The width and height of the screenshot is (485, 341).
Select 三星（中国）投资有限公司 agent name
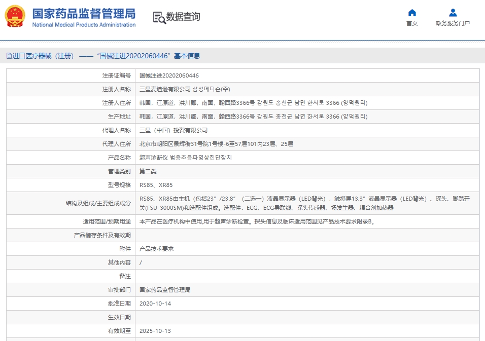pos(174,130)
